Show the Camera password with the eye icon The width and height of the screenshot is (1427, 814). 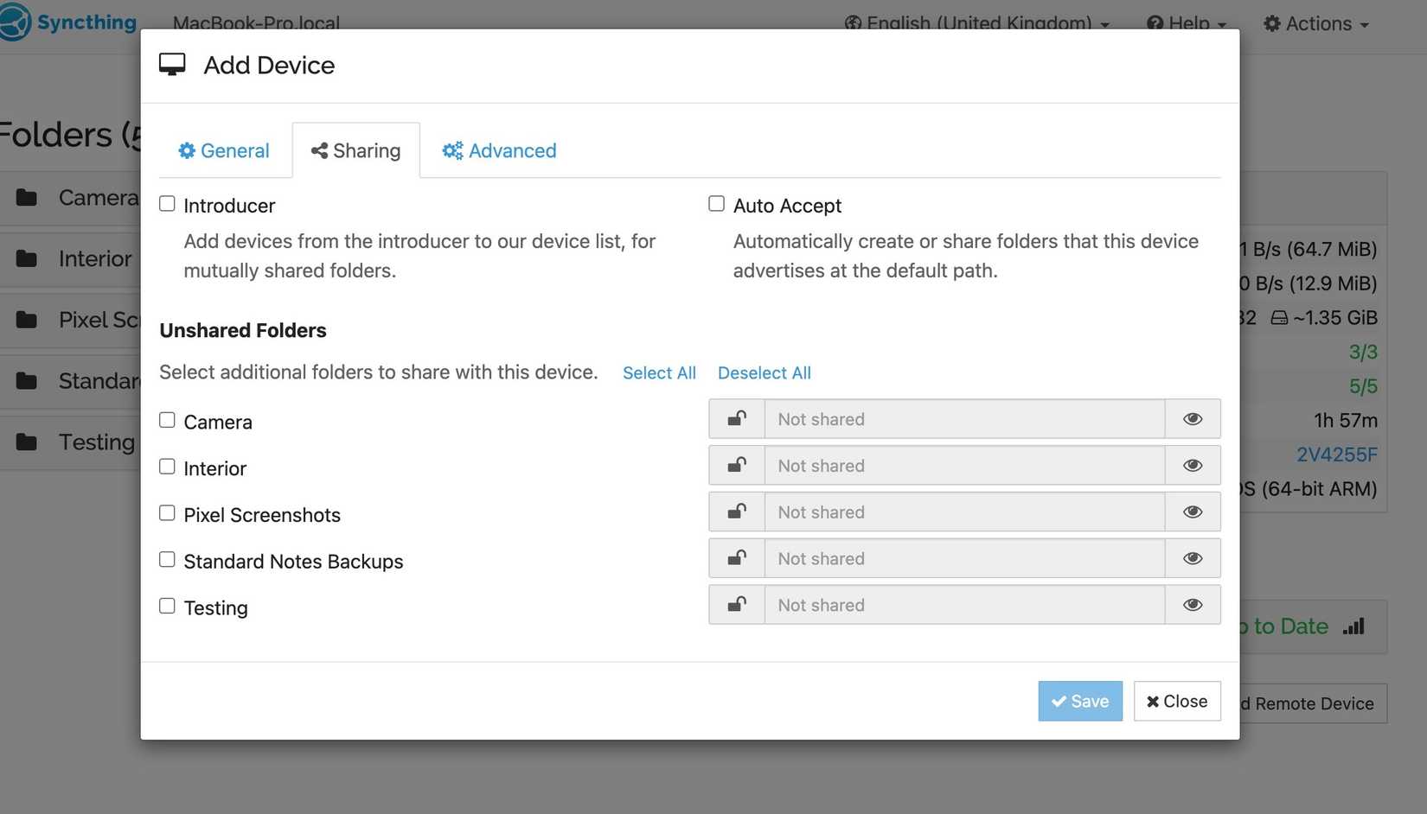(1193, 419)
